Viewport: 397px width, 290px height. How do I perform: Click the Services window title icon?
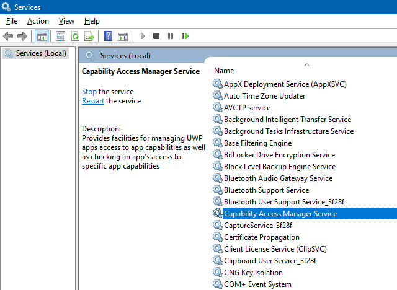click(6, 7)
